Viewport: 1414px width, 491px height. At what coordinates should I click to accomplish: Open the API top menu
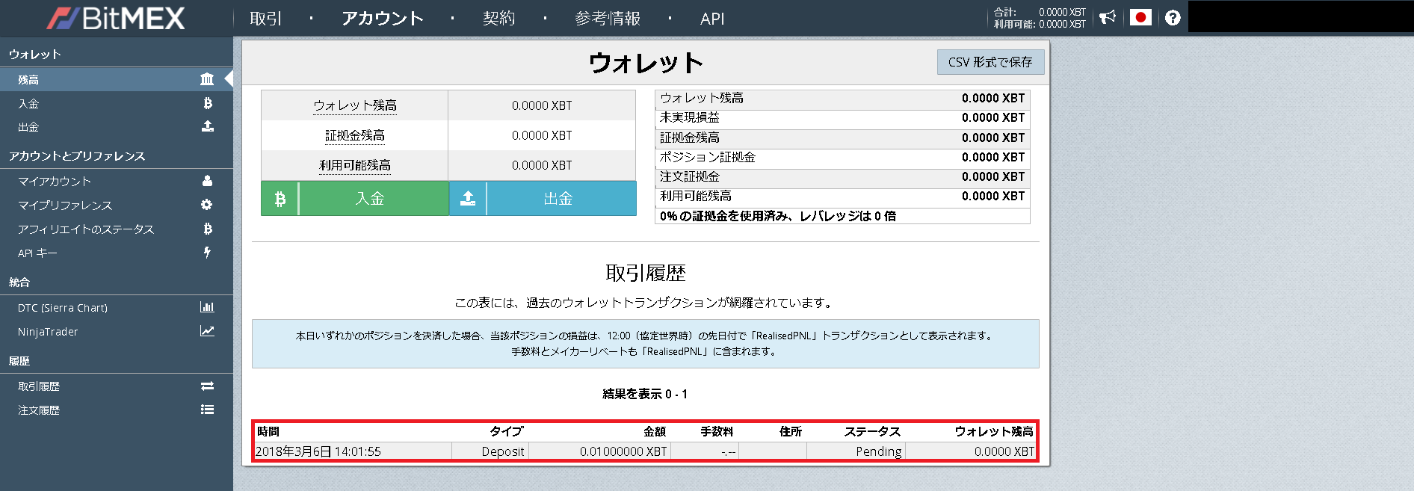coord(712,19)
